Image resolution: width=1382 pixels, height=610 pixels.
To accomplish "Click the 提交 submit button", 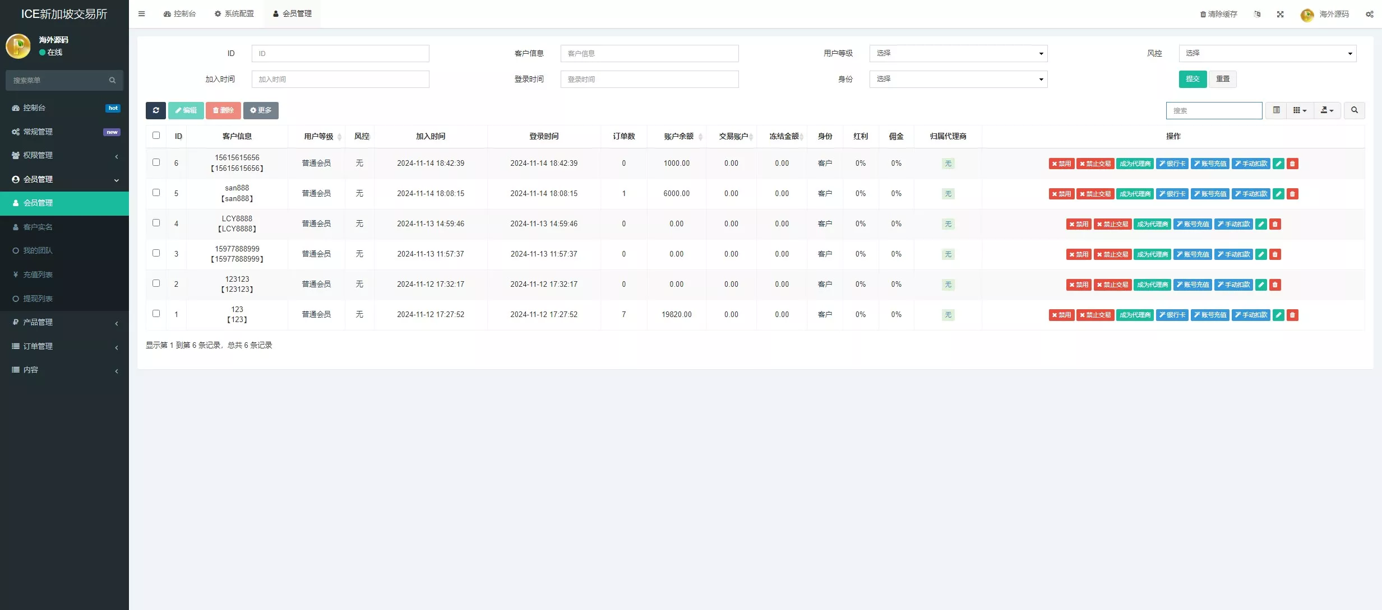I will pyautogui.click(x=1193, y=79).
